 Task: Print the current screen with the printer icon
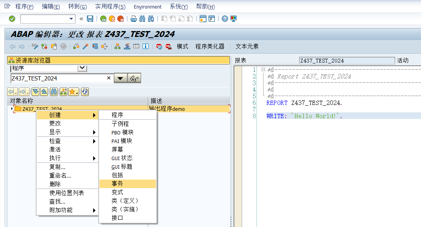(x=134, y=18)
